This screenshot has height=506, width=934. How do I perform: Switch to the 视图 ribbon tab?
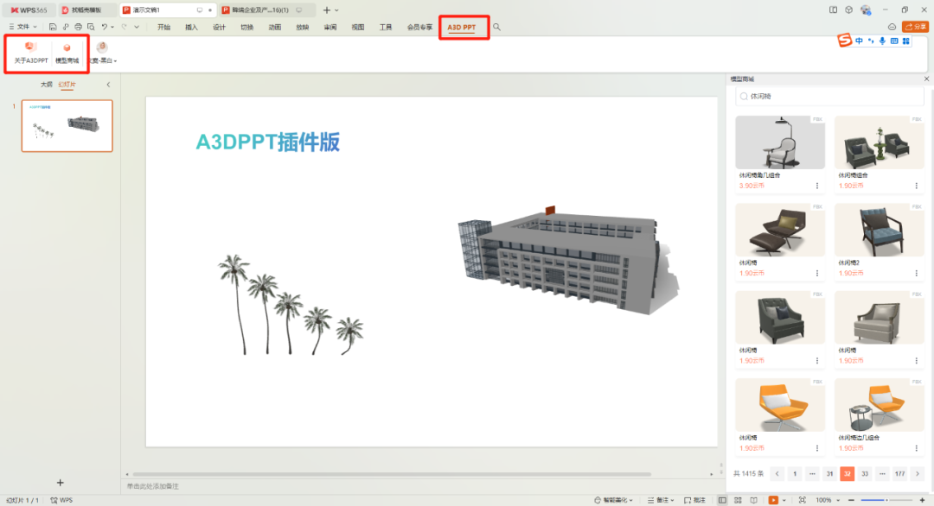tap(357, 27)
